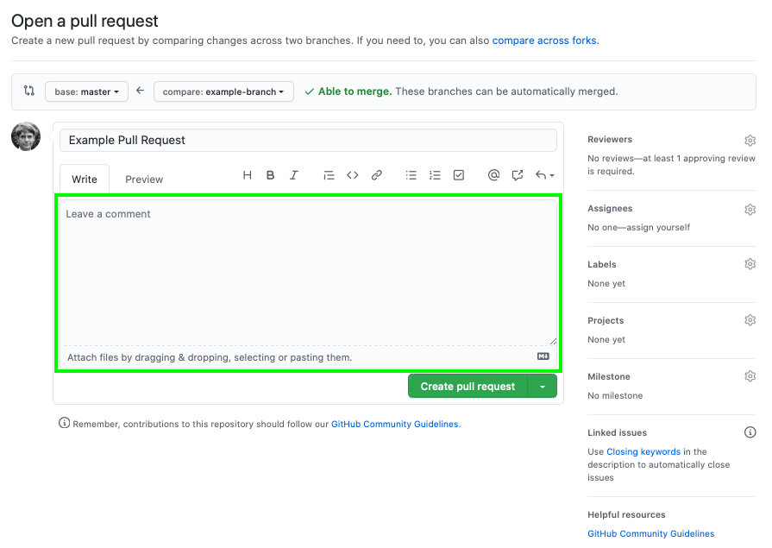This screenshot has height=548, width=772.
Task: Add a link via the toolbar
Action: point(377,175)
